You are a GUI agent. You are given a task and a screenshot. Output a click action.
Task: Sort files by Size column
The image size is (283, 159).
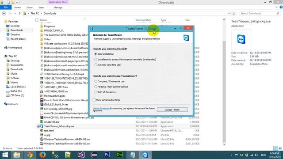click(x=187, y=20)
